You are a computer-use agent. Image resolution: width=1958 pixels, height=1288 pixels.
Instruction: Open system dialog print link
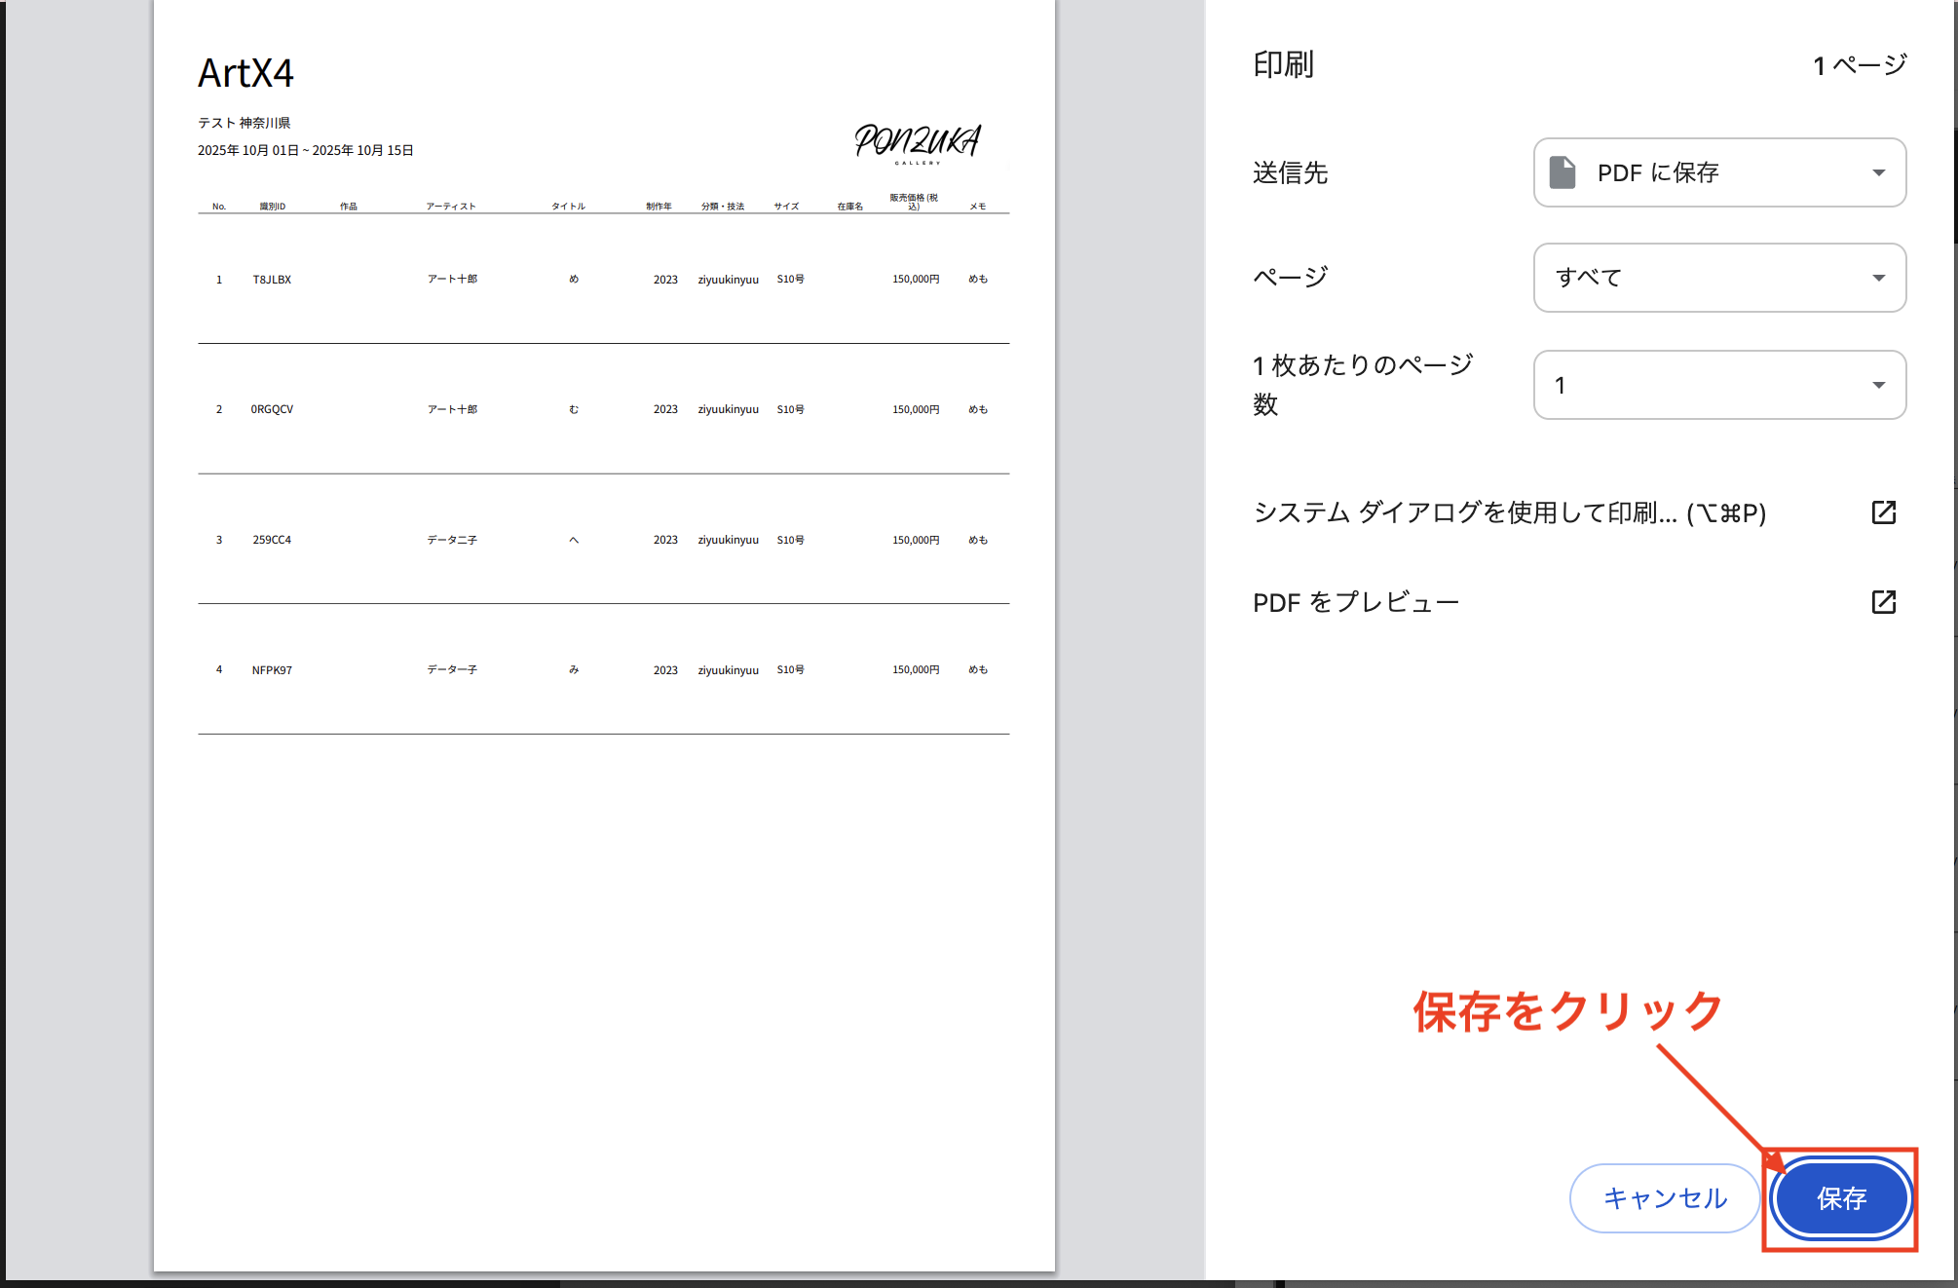(x=1509, y=512)
